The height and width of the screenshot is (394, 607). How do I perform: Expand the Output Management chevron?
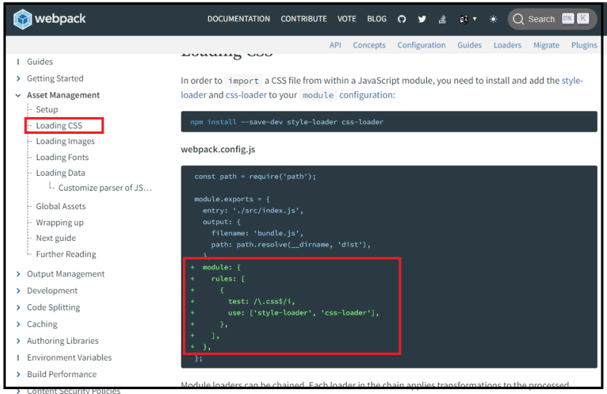18,274
